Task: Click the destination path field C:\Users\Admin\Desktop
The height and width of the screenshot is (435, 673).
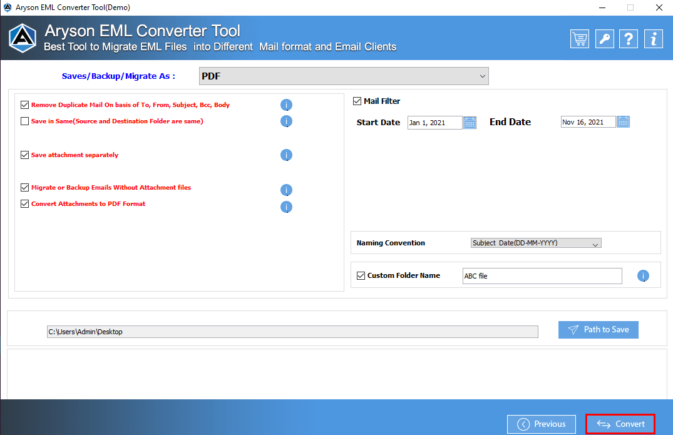Action: click(292, 332)
